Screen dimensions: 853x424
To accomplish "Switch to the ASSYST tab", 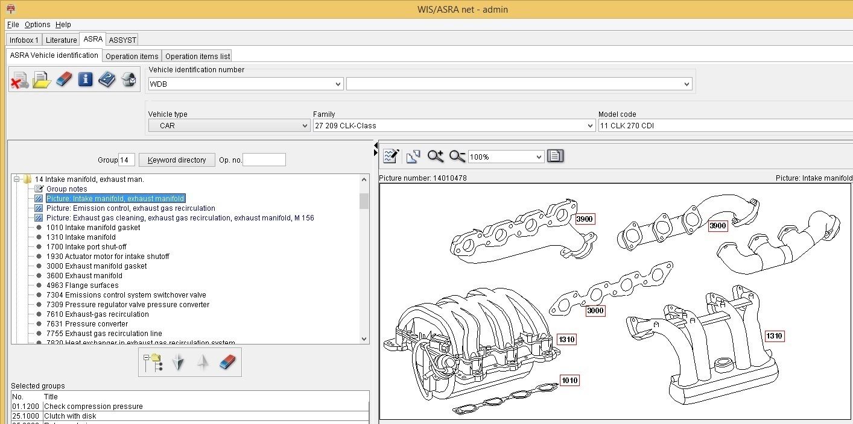I will (x=122, y=40).
